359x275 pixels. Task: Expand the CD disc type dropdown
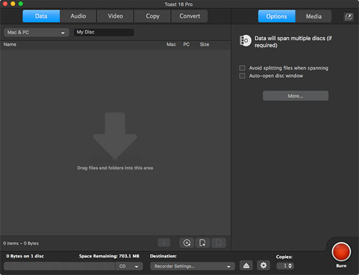[129, 266]
